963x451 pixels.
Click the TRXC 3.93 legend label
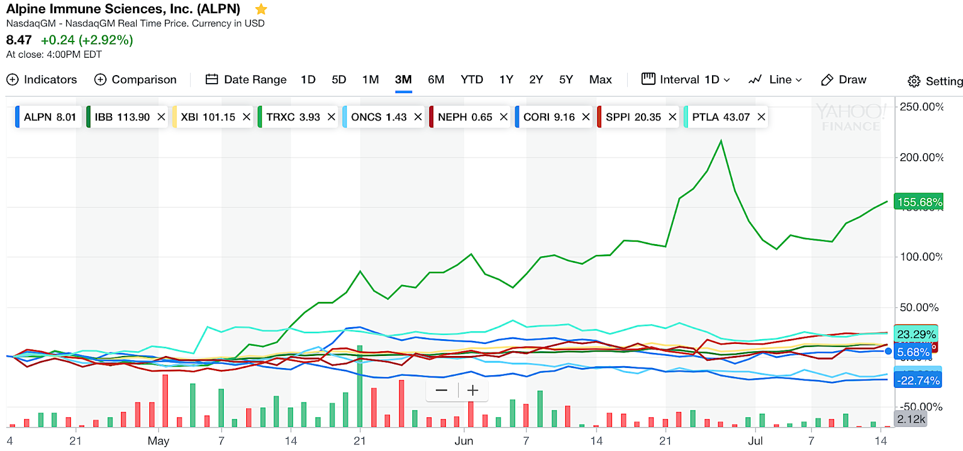pos(293,117)
